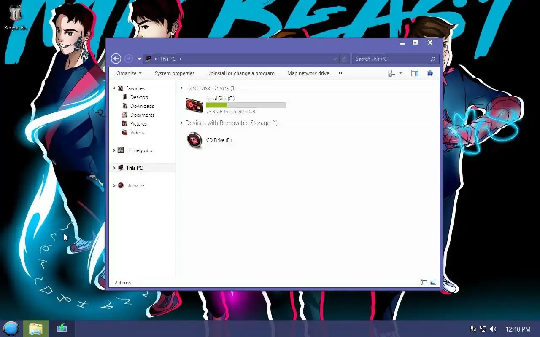Click the Network globe icon in sidebar
The height and width of the screenshot is (337, 540).
(x=121, y=185)
